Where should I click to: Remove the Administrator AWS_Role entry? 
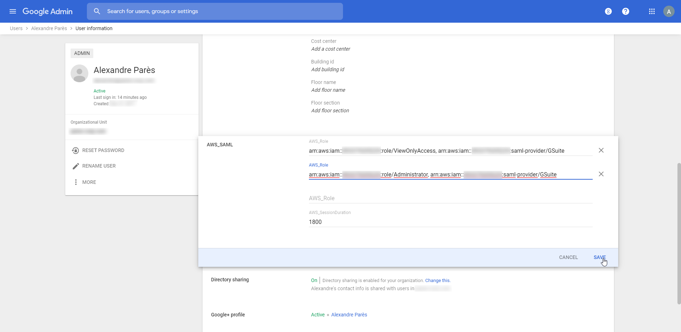coord(601,174)
